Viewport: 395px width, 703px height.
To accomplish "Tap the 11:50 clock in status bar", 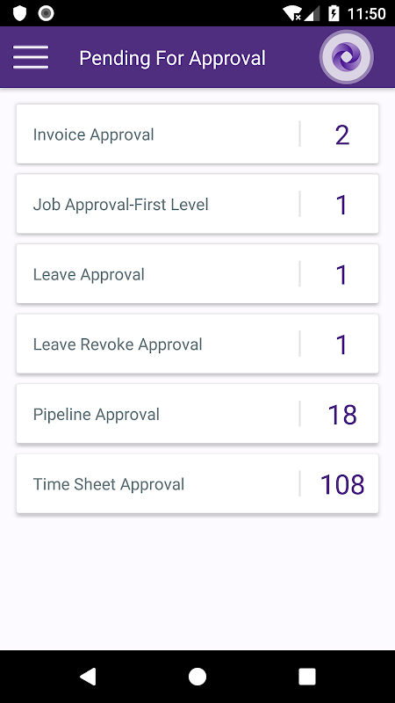I will tap(366, 14).
